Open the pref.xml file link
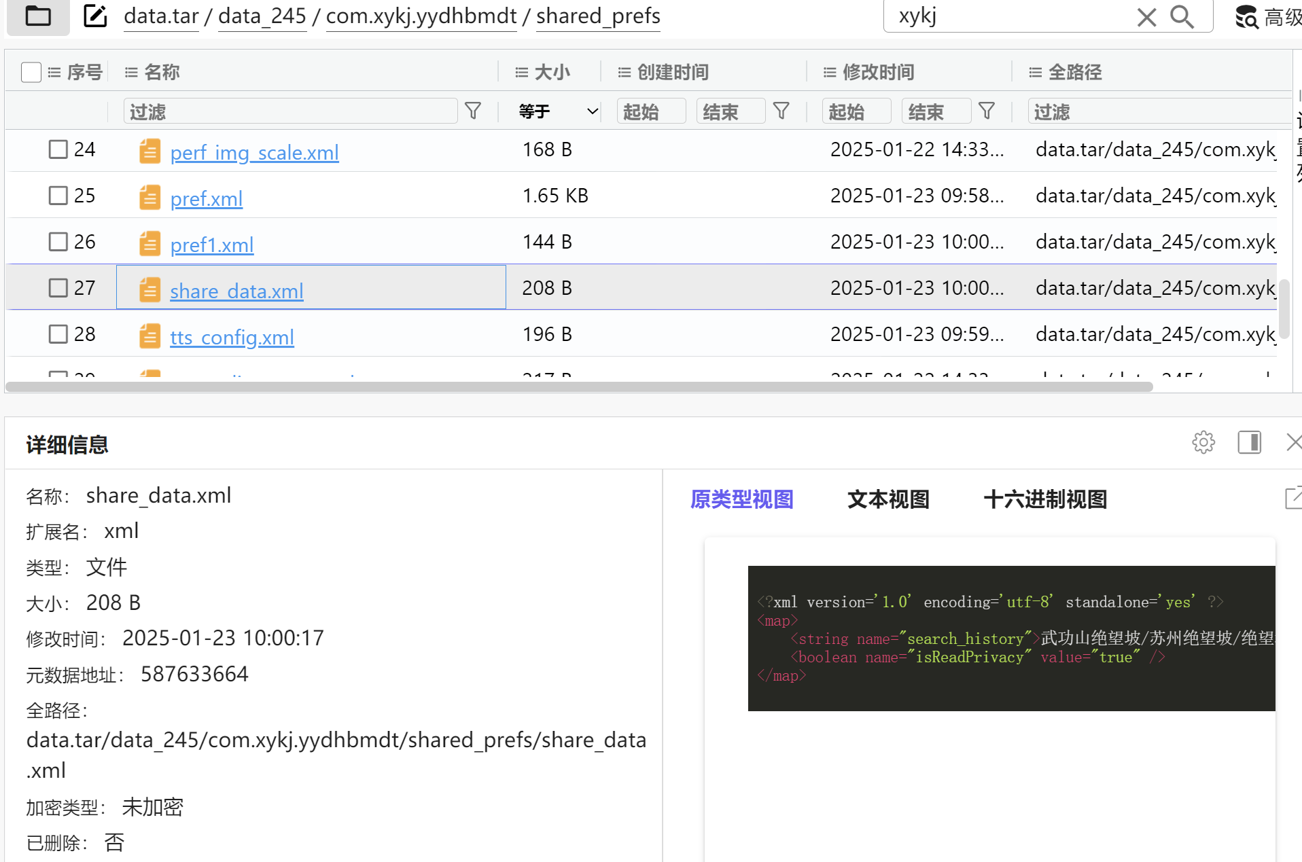Viewport: 1302px width, 862px height. 206,198
